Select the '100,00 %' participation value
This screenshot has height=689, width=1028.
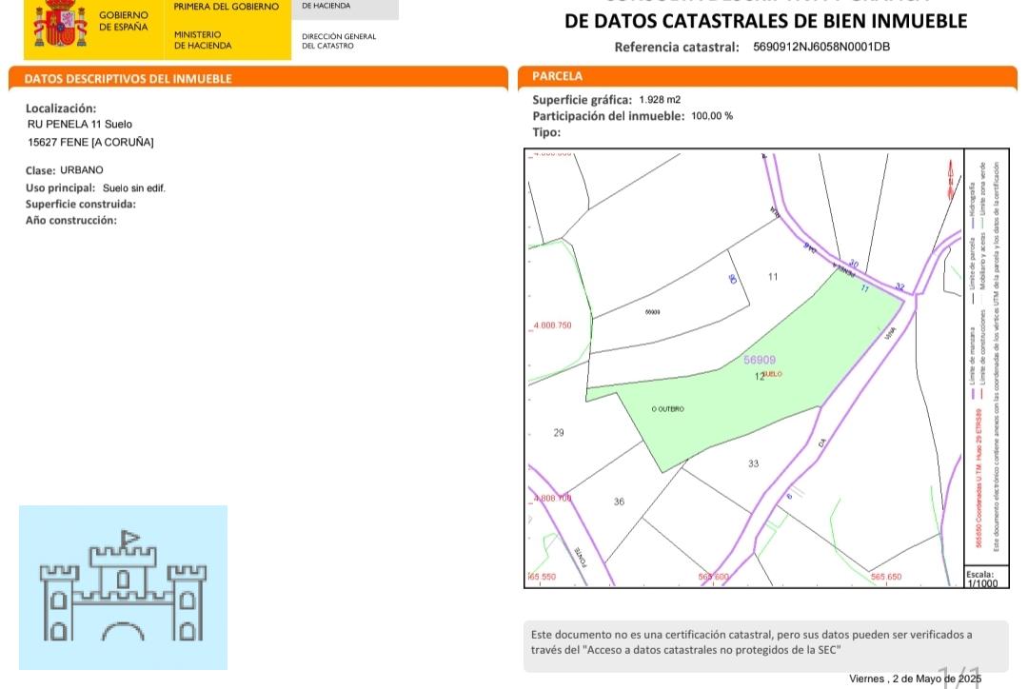pos(712,116)
